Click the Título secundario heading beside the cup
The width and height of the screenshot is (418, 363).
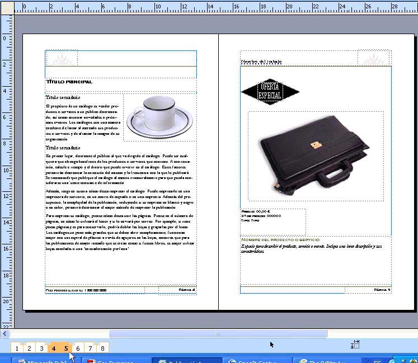point(63,97)
